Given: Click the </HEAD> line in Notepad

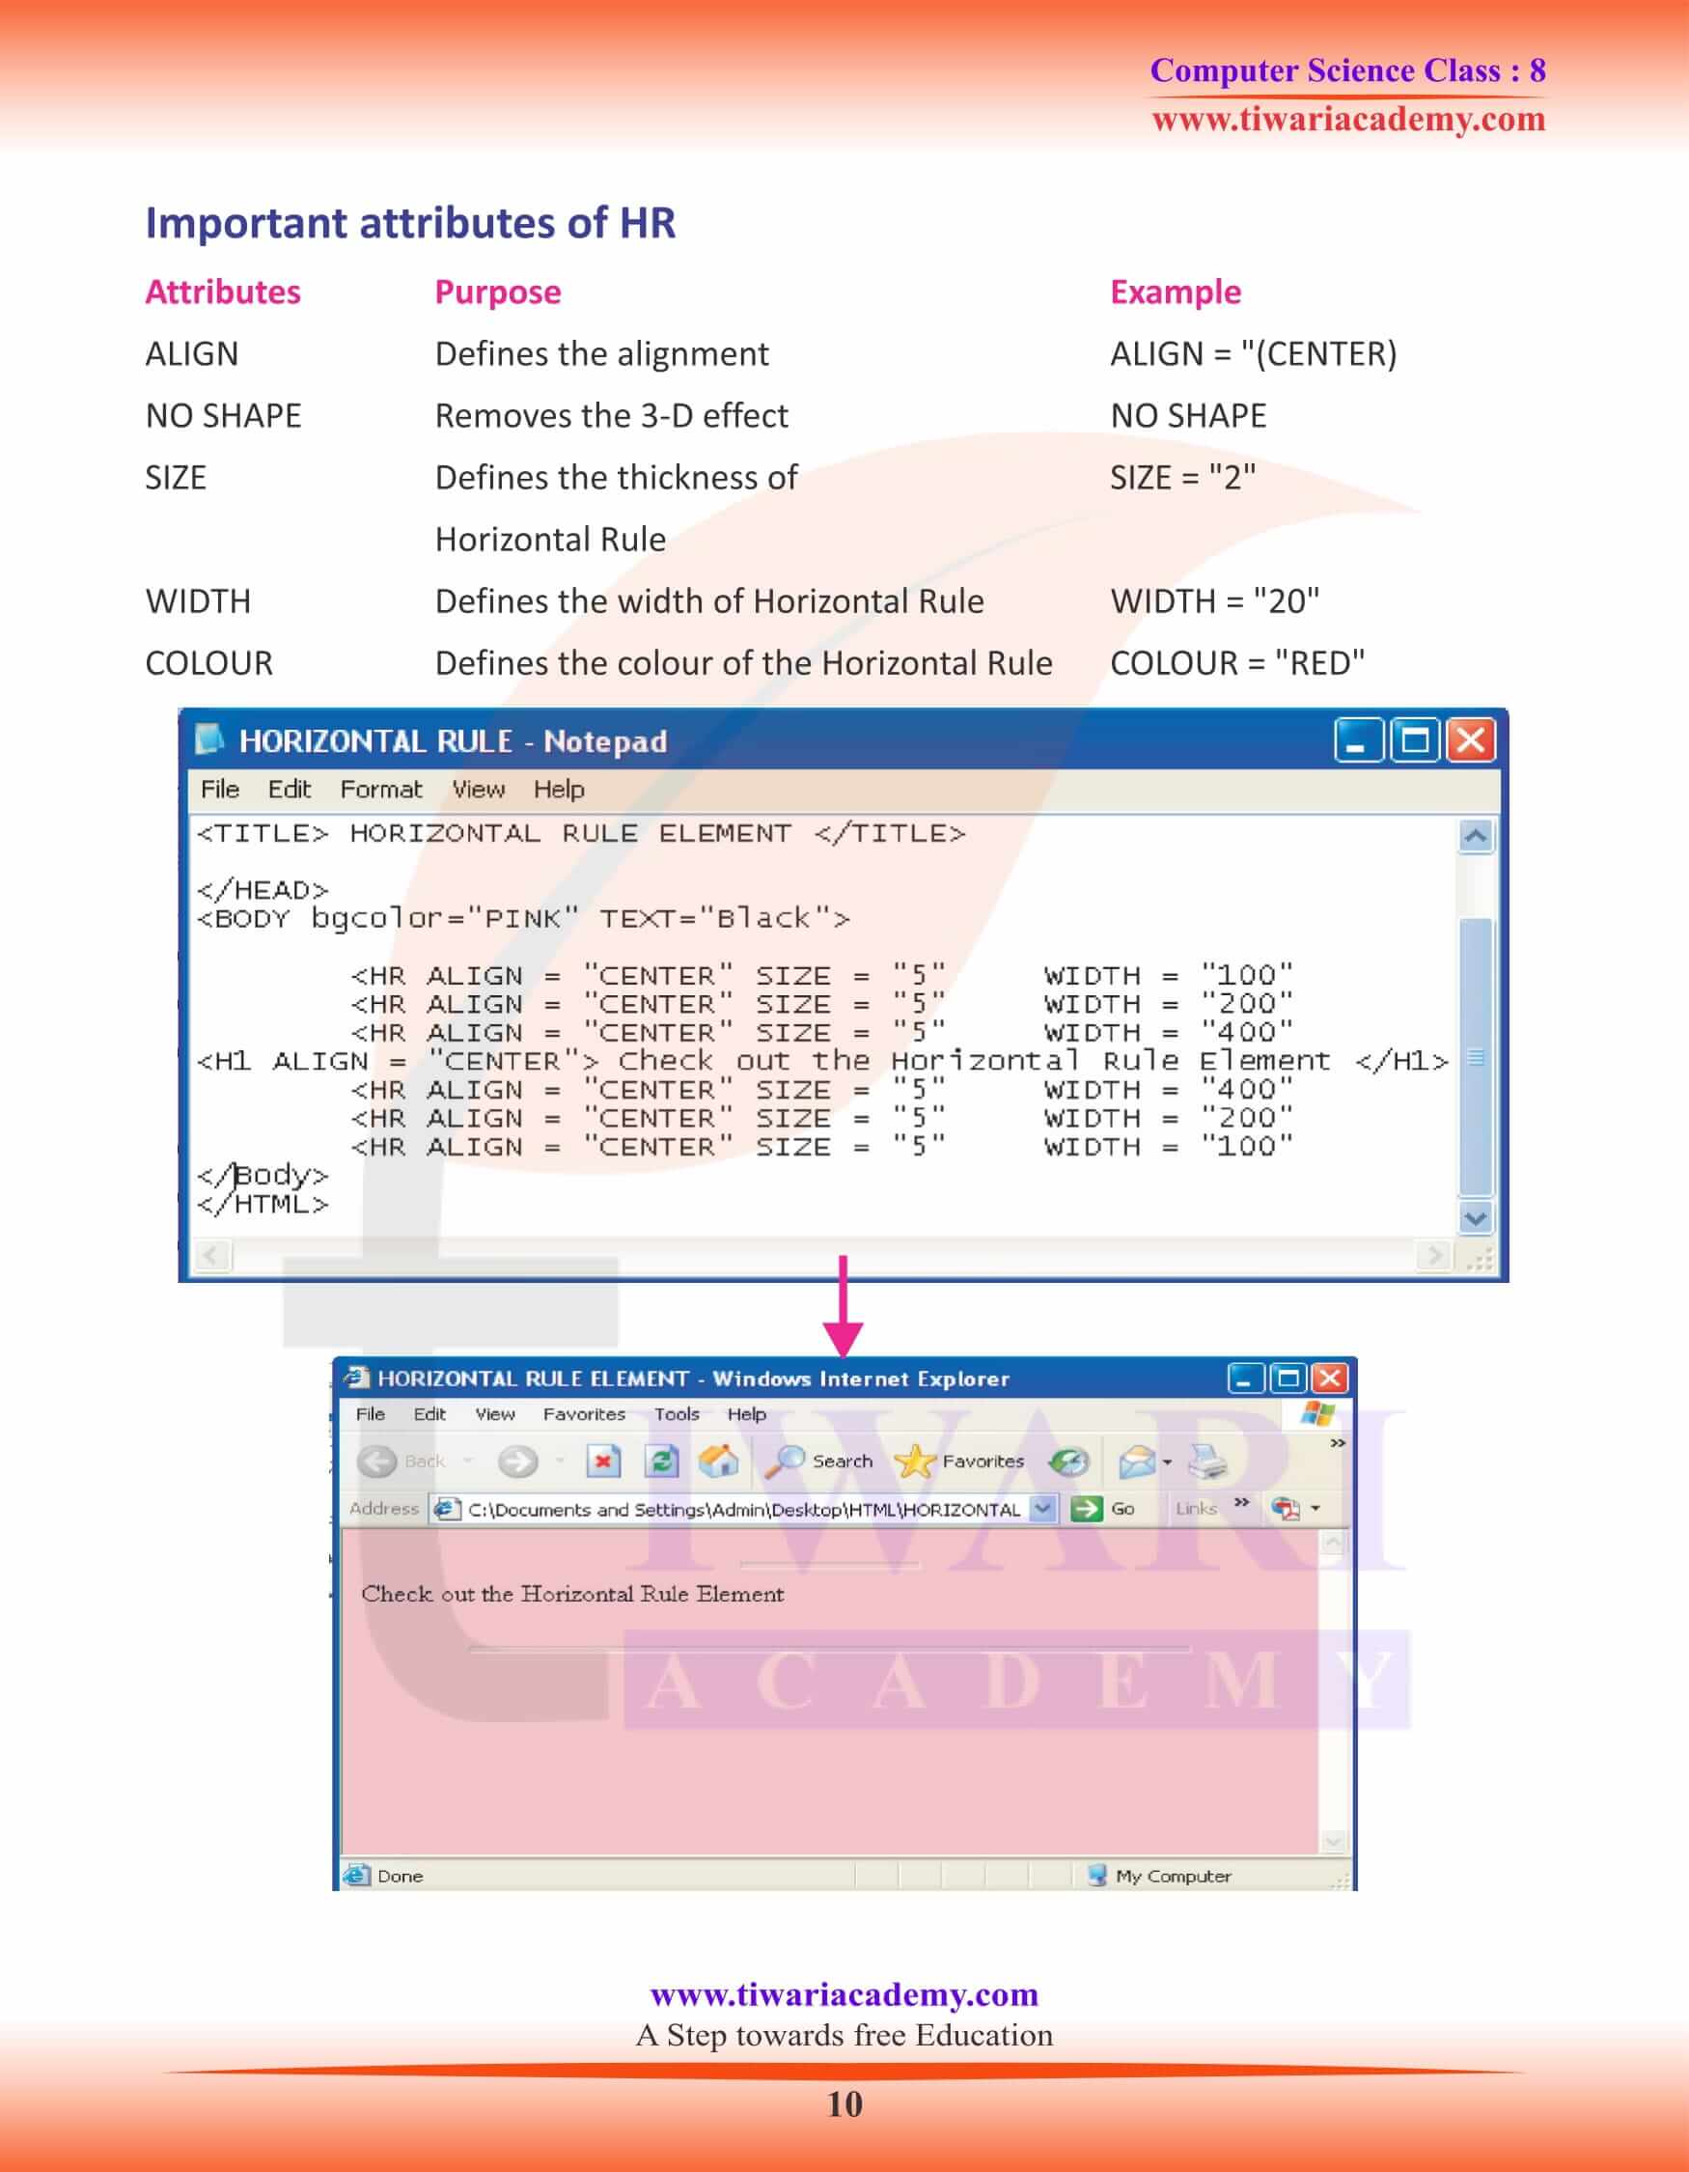Looking at the screenshot, I should click(x=263, y=889).
